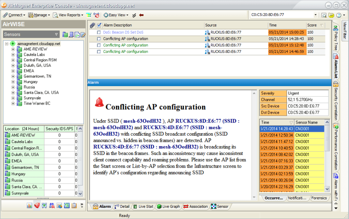The height and width of the screenshot is (219, 349).
Task: Switch to the Notificati... tab
Action: pos(297,198)
